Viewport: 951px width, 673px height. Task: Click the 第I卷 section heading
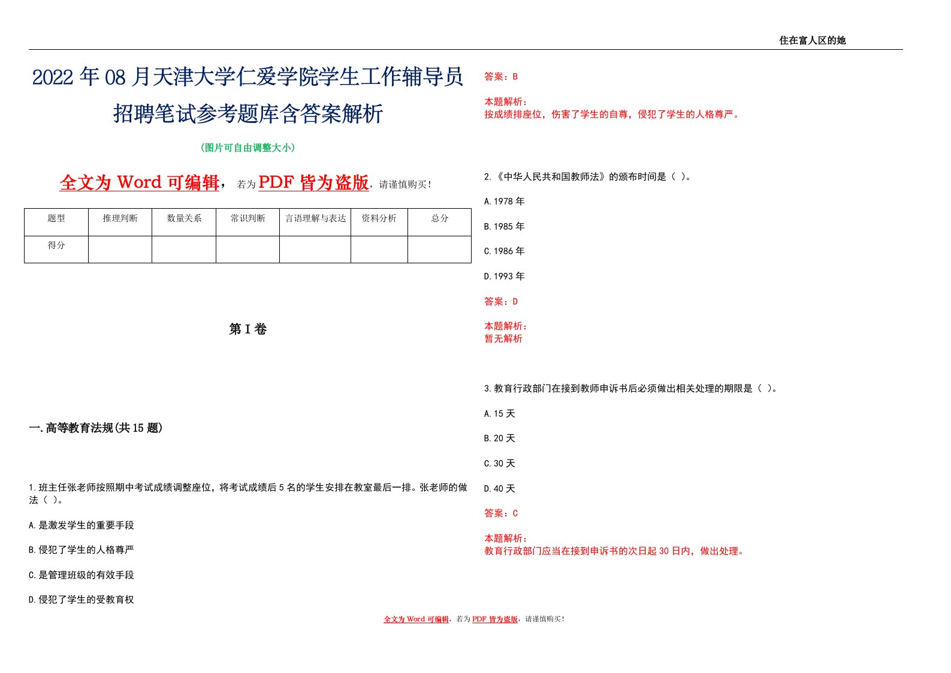point(247,329)
